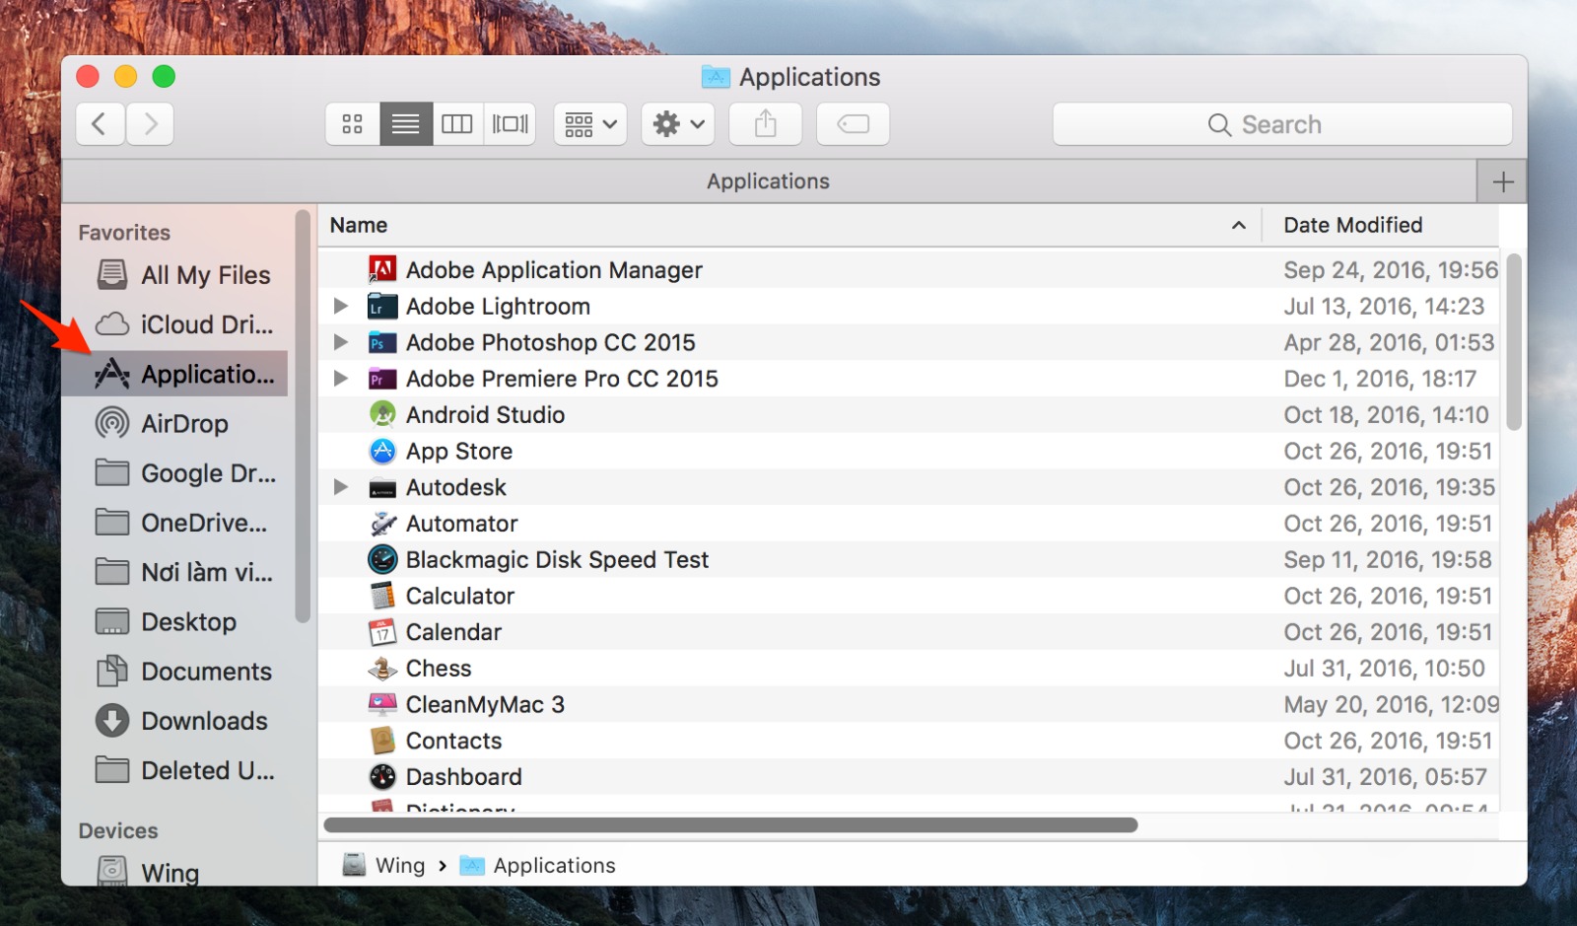This screenshot has height=926, width=1577.
Task: Click the Edit Tags toolbar button
Action: (x=854, y=124)
